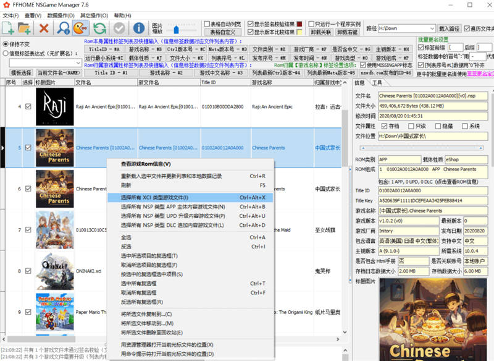Click the list scroll-down arrow

click(345, 332)
